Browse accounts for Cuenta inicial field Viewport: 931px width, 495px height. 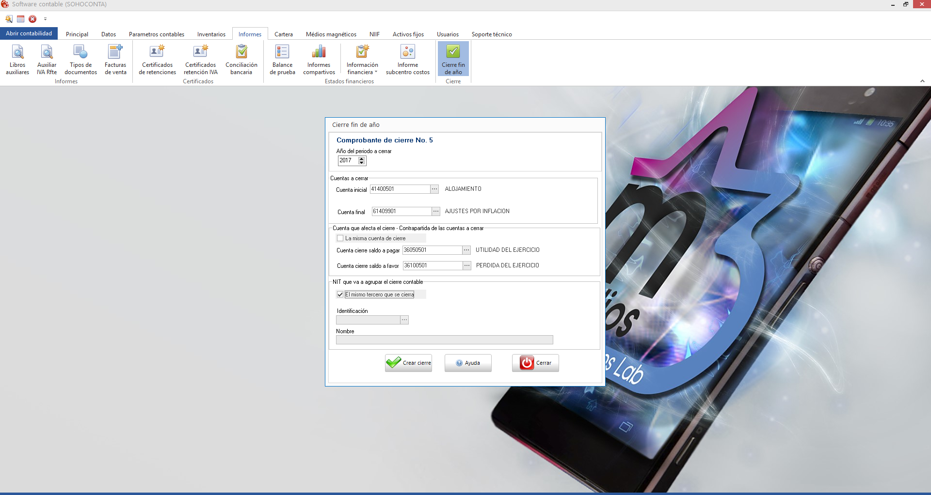point(434,189)
